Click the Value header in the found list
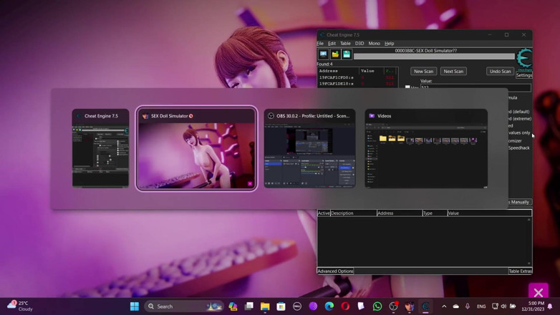 371,71
